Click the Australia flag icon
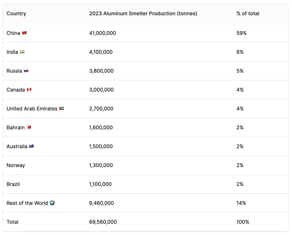 32,146
